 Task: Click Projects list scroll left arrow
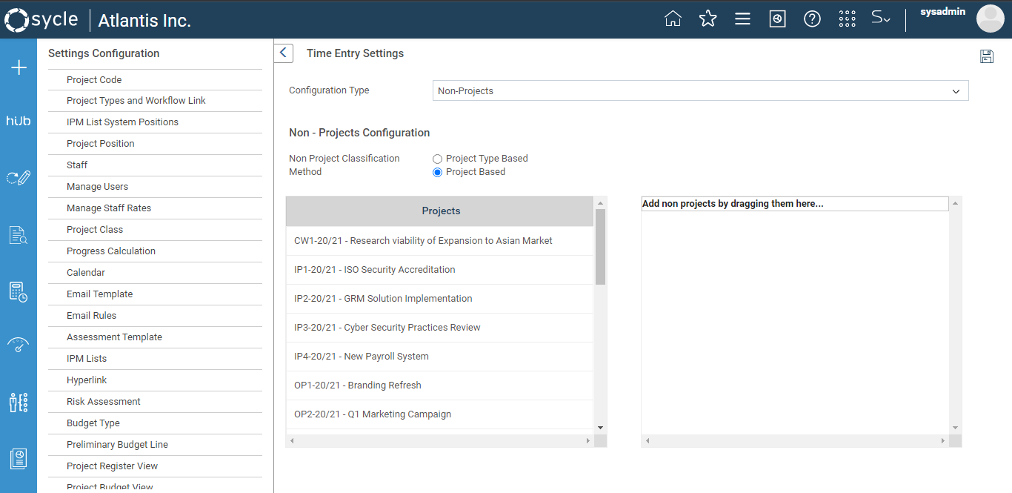292,441
